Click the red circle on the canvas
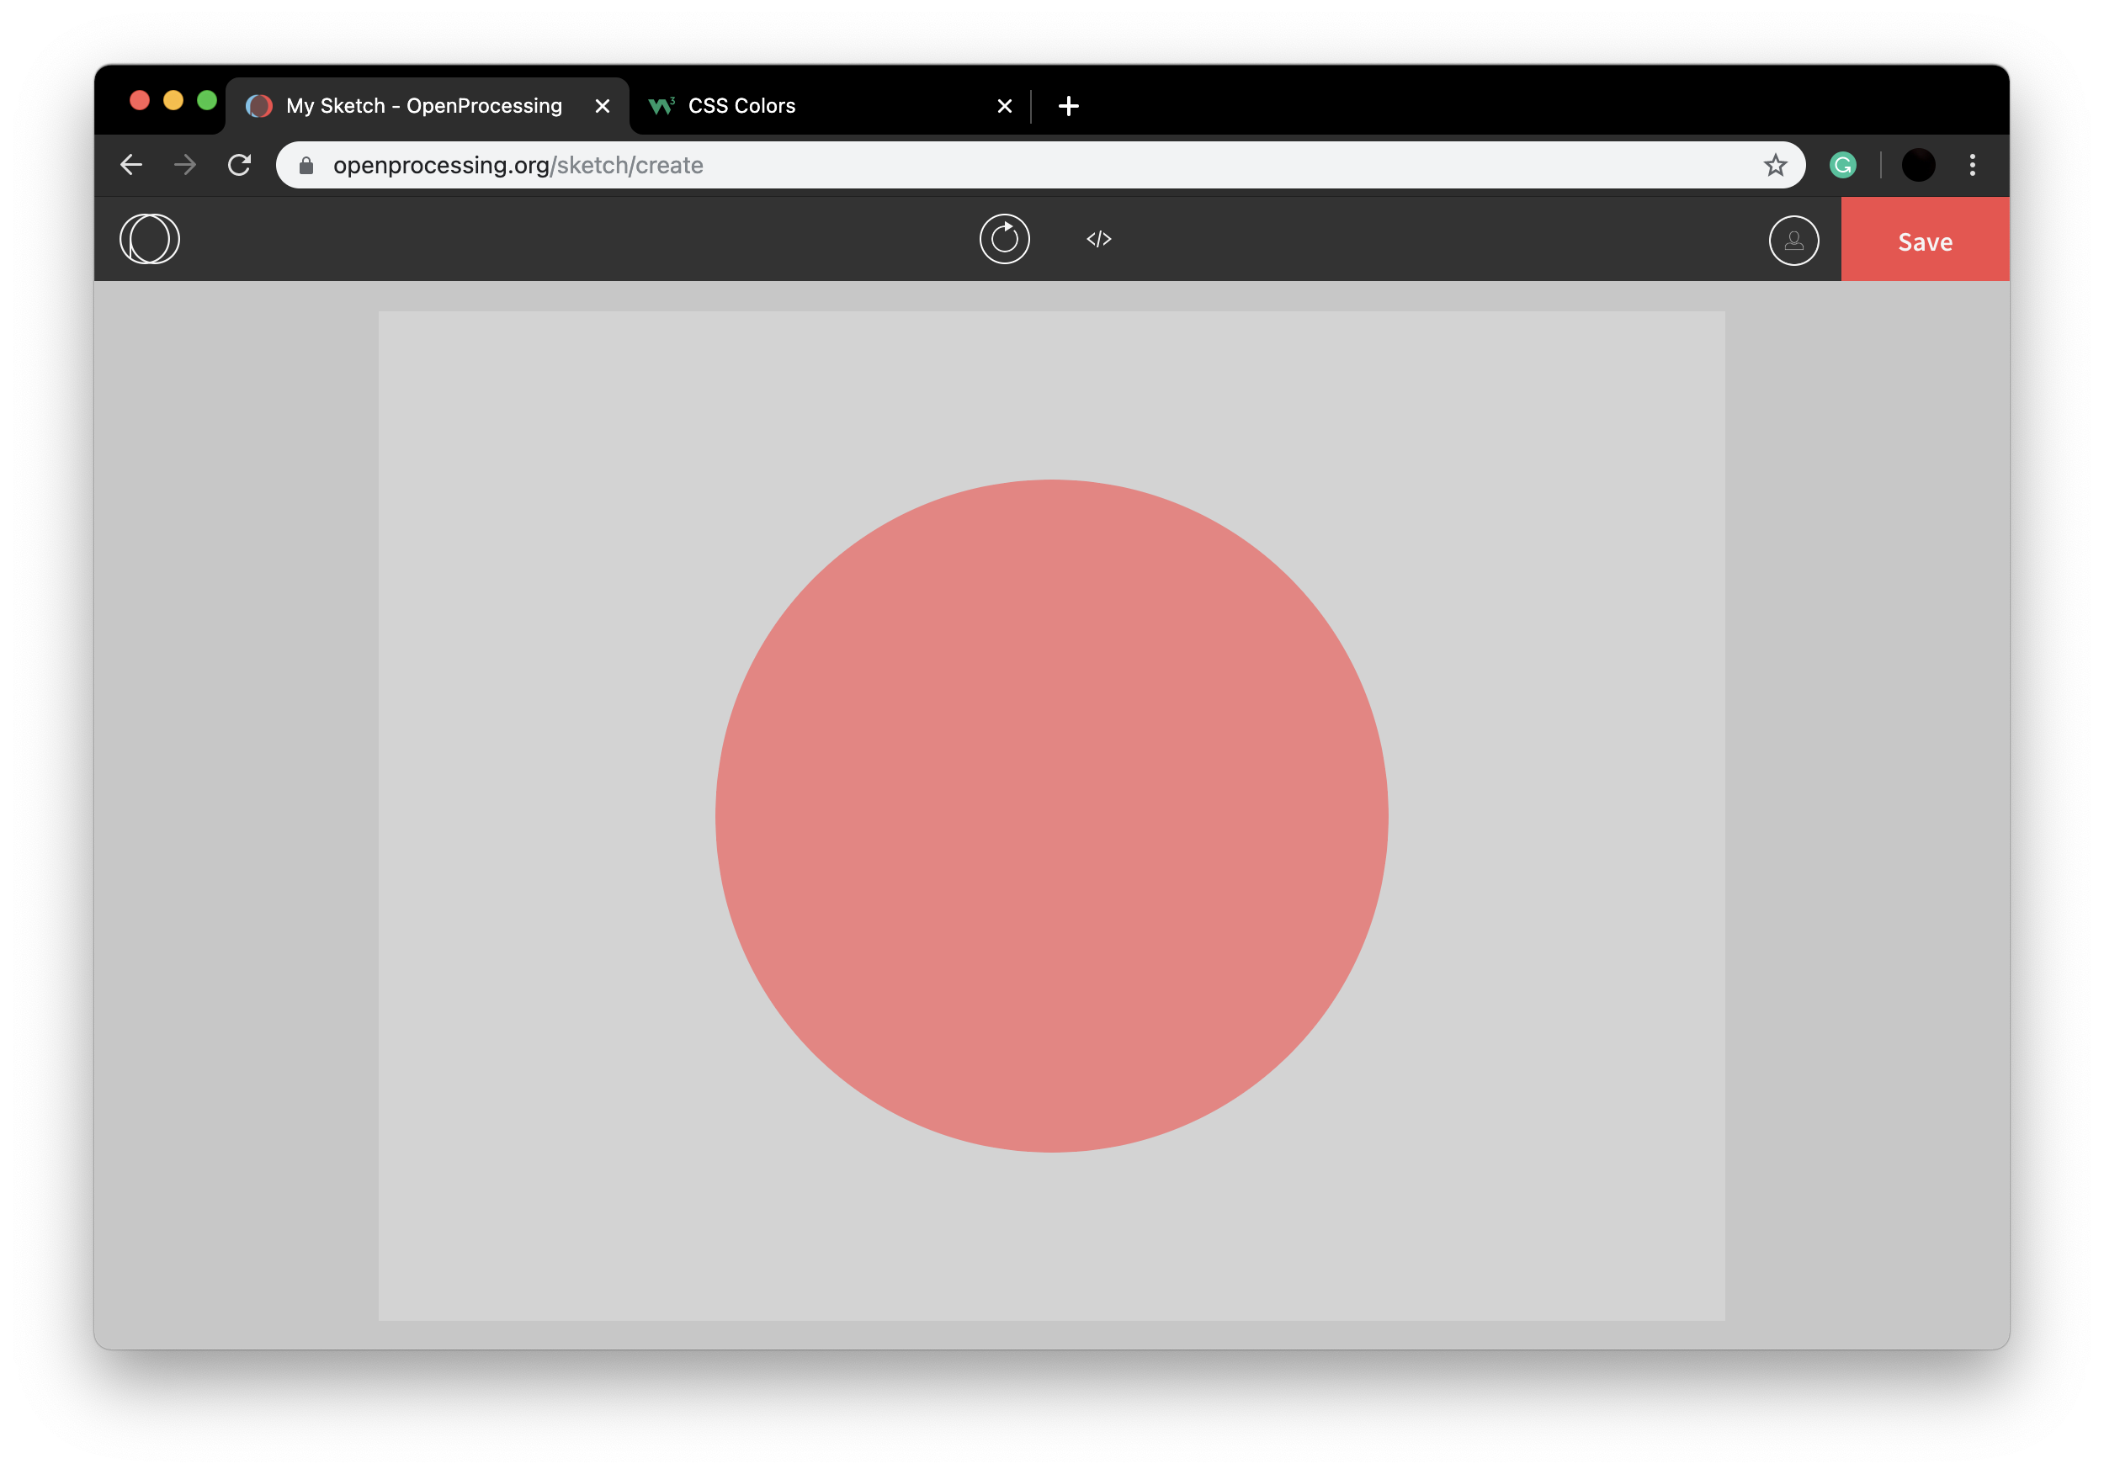This screenshot has height=1474, width=2104. pyautogui.click(x=1051, y=815)
